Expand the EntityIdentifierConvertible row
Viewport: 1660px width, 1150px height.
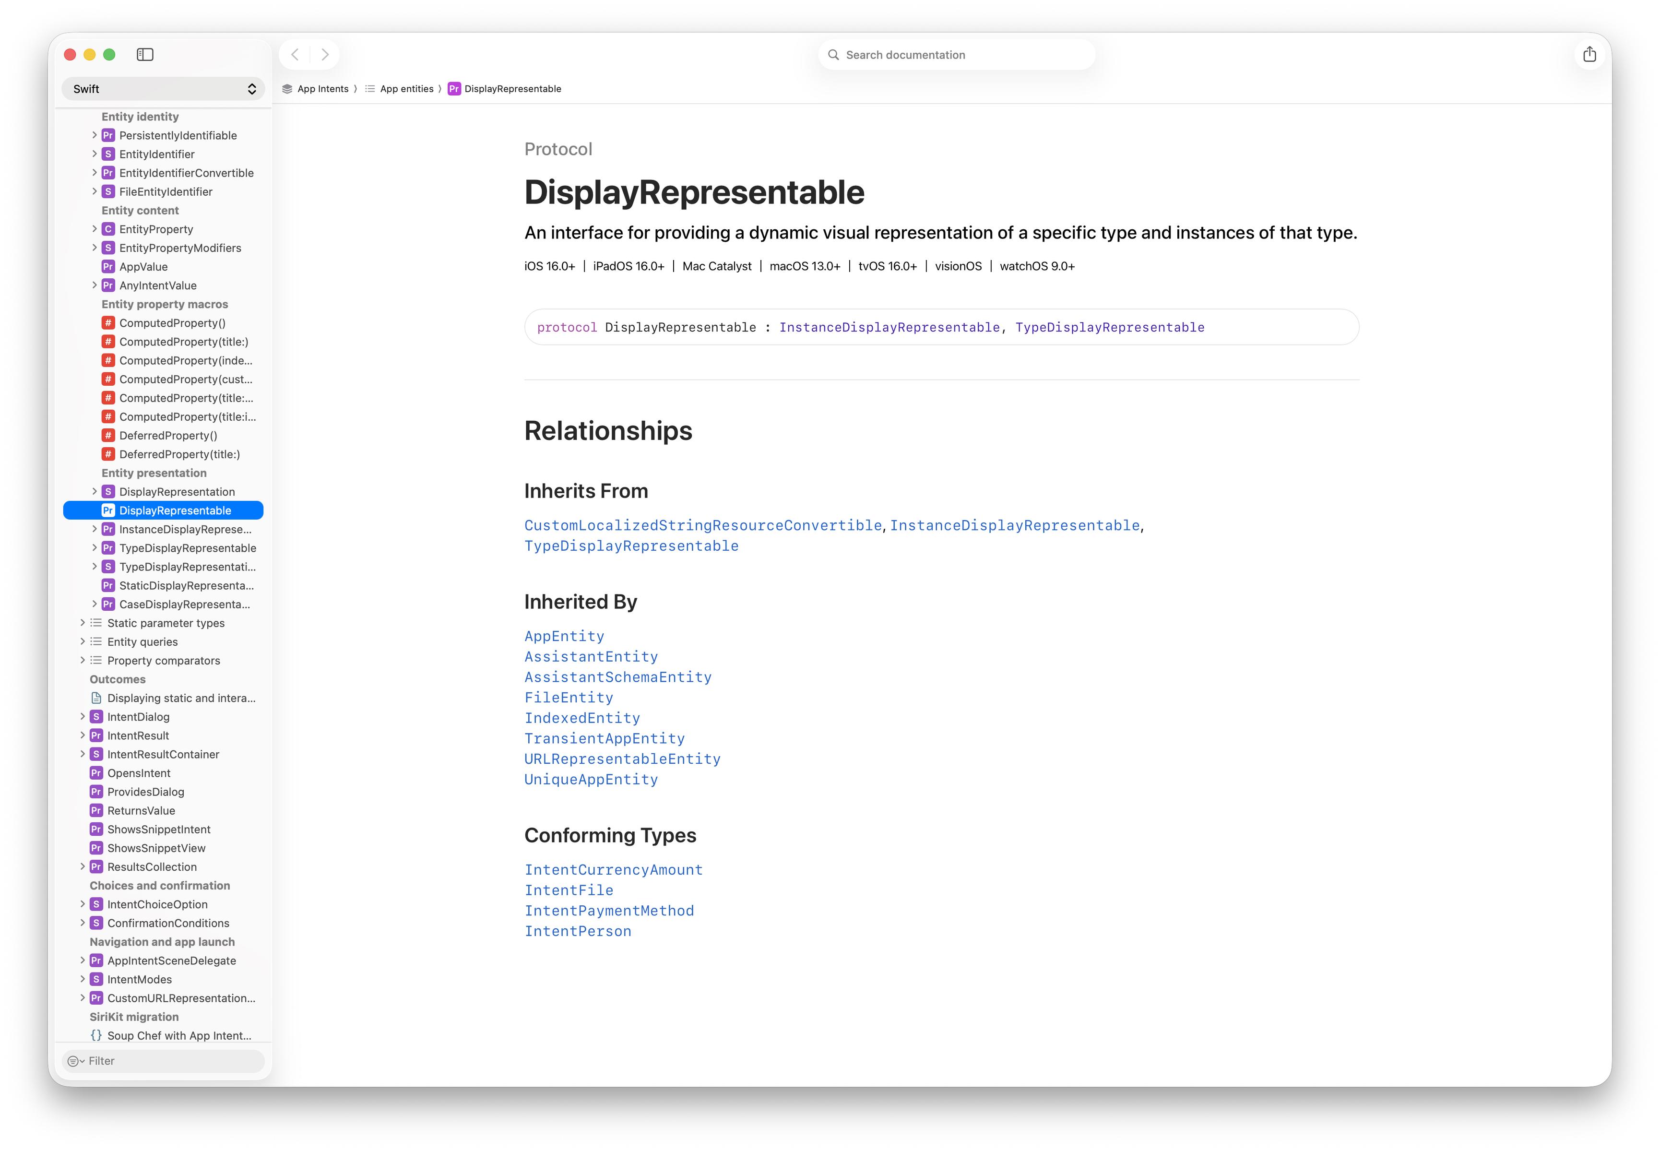coord(95,172)
